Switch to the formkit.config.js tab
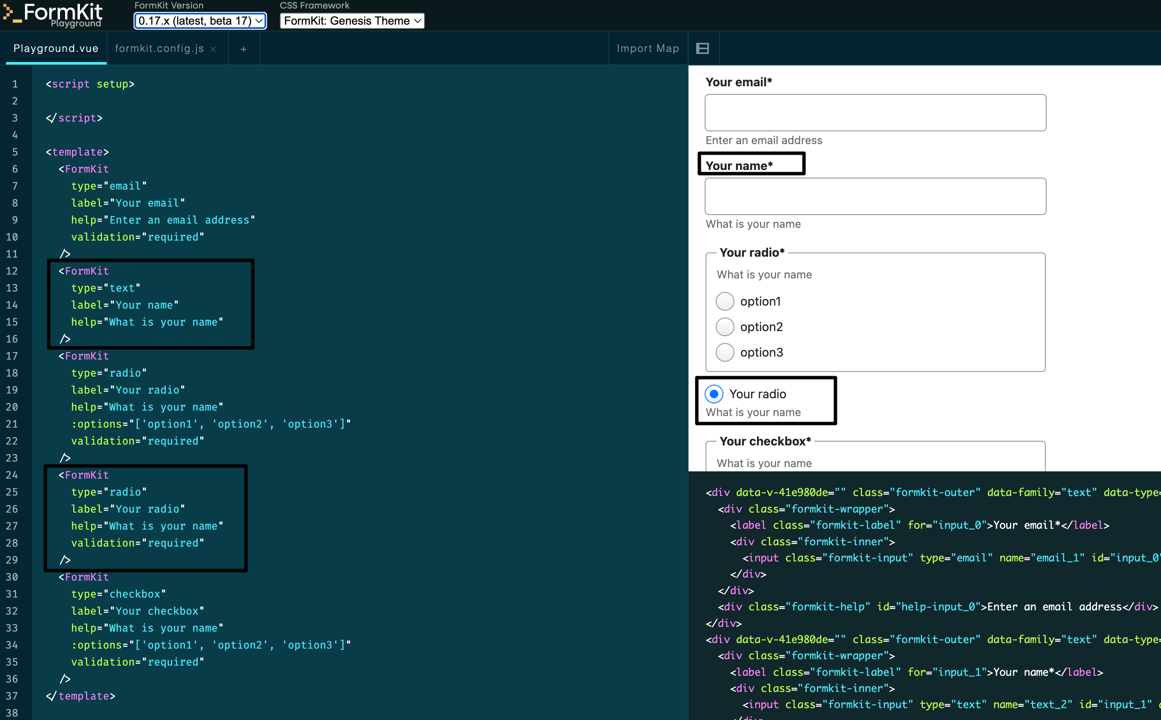The height and width of the screenshot is (720, 1161). pyautogui.click(x=159, y=48)
